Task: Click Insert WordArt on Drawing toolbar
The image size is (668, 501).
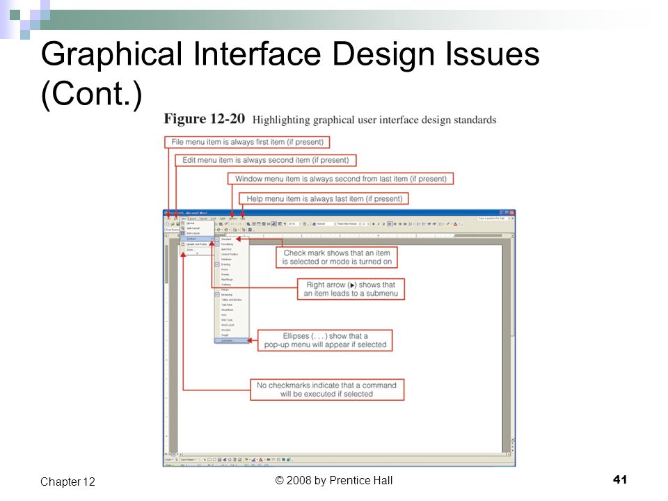Action: [x=225, y=460]
